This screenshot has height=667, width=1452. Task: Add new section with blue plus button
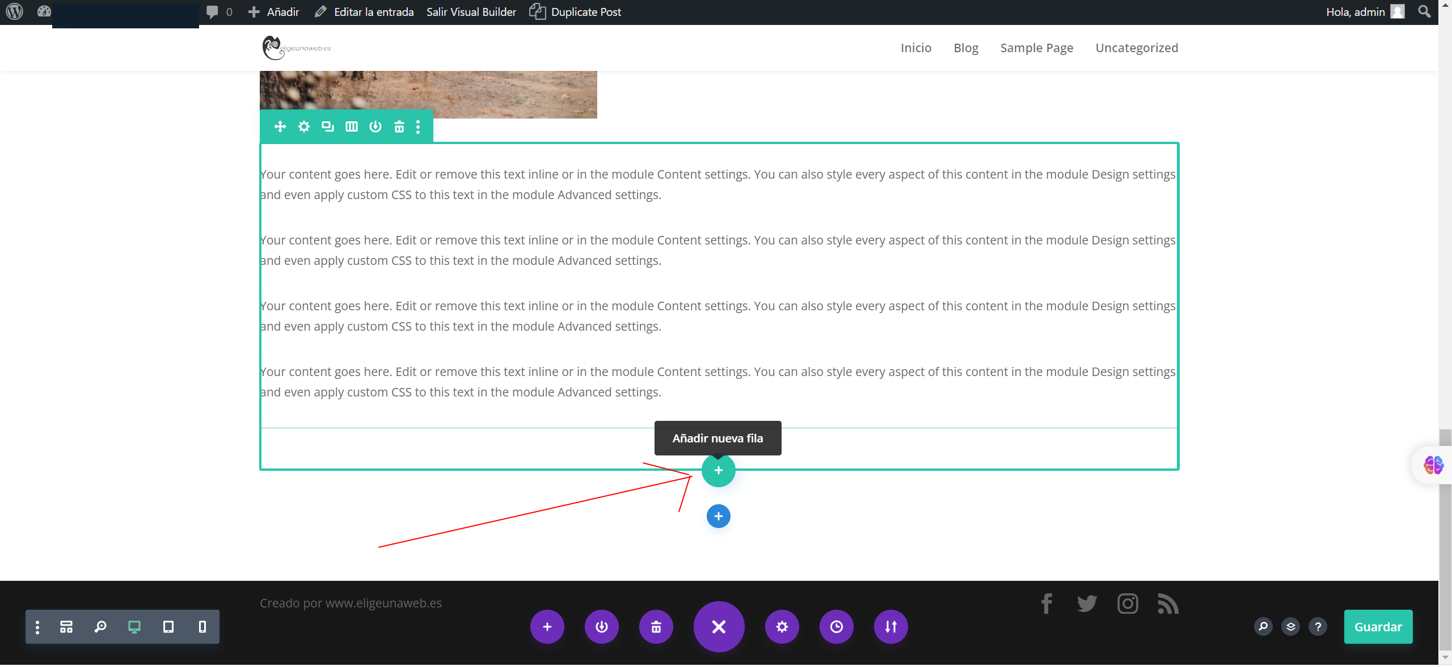point(718,516)
